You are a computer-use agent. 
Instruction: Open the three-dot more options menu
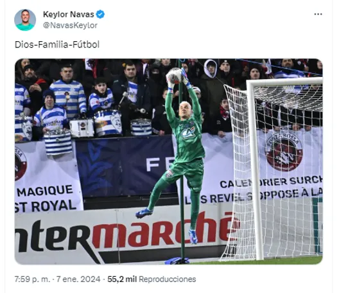click(318, 14)
